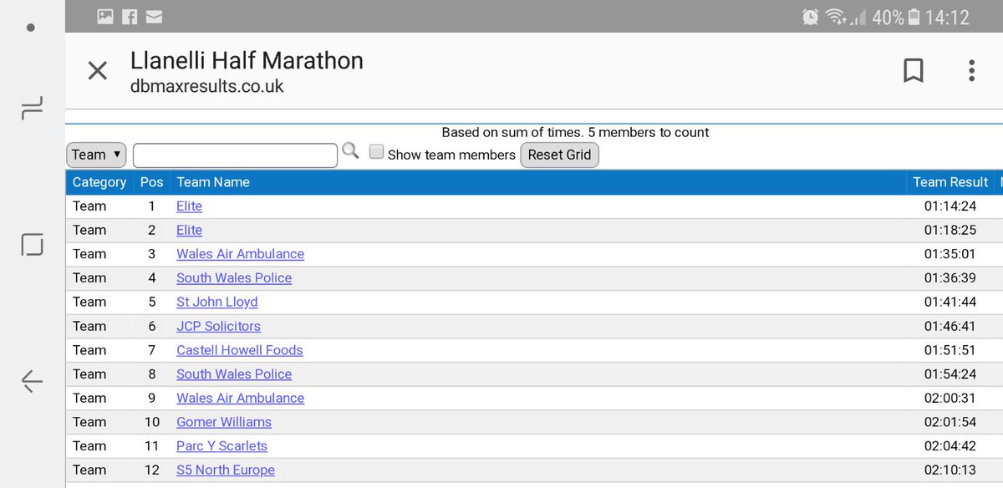Enable the Show team members checkbox
The width and height of the screenshot is (1003, 488).
(377, 152)
